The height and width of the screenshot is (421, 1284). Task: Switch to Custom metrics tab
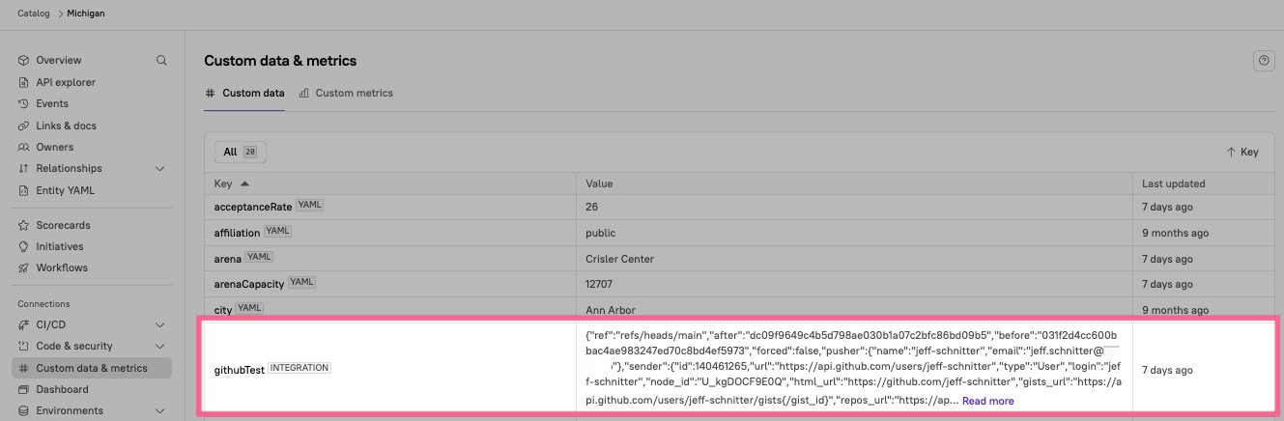(x=346, y=93)
